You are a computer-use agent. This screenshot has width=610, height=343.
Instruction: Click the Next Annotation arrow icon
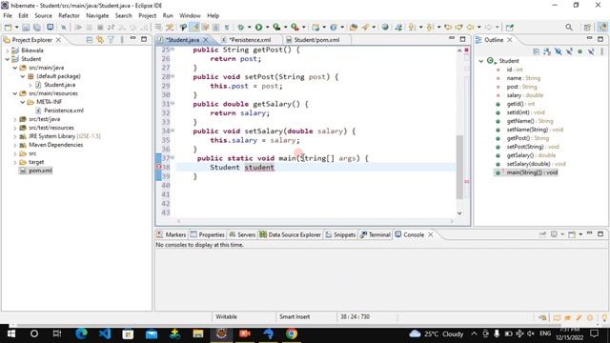pos(412,28)
